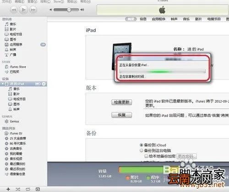Select the 进的 iPad device row
The image size is (229, 192).
pos(23,84)
